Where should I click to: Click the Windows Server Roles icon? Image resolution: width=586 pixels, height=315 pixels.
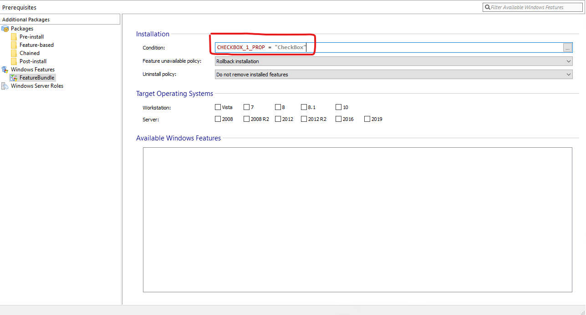tap(5, 86)
